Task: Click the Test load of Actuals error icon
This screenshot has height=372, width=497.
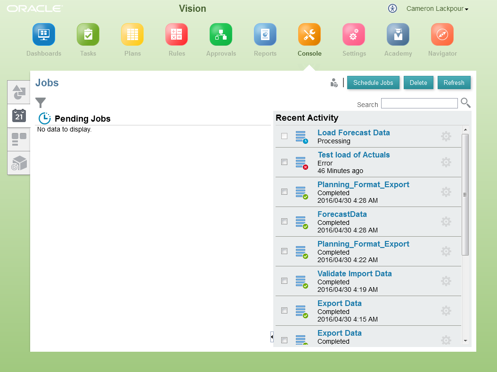Action: point(302,163)
